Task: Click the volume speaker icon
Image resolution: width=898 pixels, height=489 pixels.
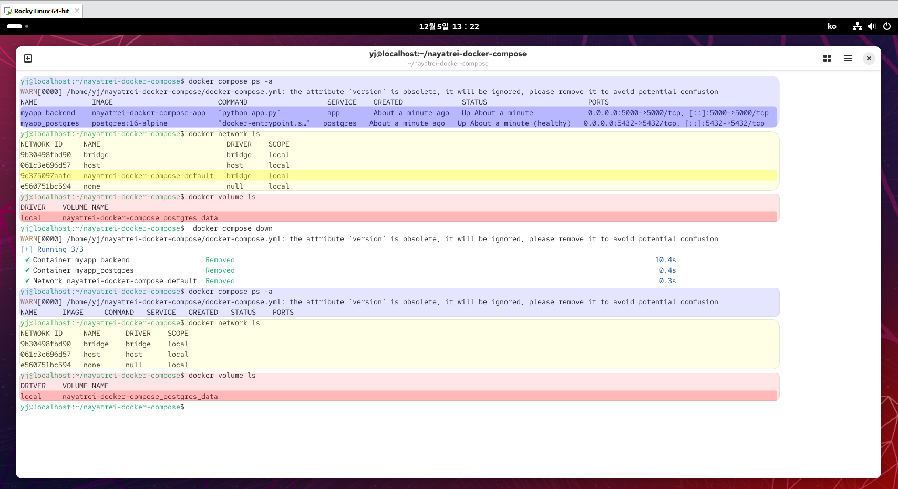Action: [x=872, y=26]
